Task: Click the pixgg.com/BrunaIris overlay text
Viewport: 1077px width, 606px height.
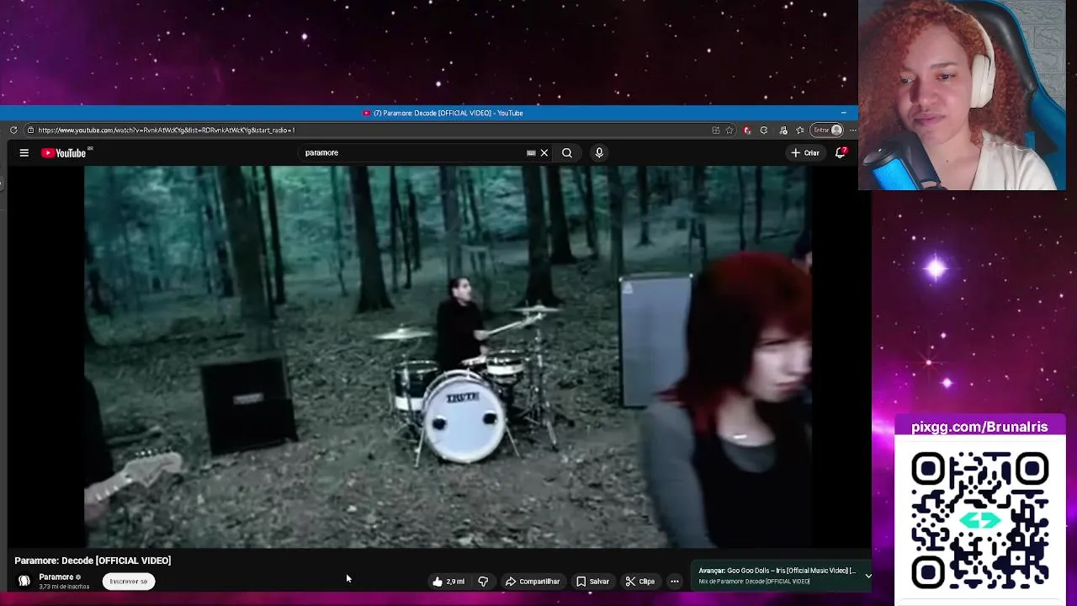Action: click(x=979, y=427)
